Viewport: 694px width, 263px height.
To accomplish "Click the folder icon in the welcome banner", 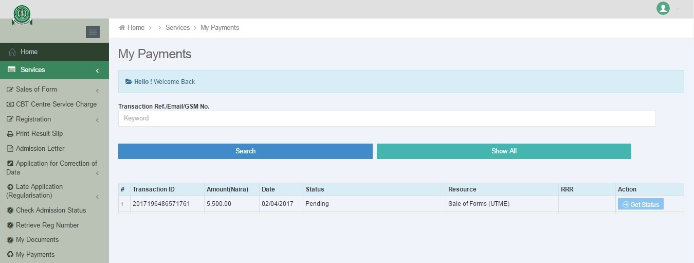I will (129, 82).
